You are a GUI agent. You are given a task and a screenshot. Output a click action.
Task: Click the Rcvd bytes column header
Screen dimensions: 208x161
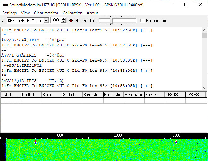pyautogui.click(x=134, y=95)
